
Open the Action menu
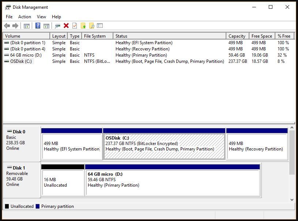point(24,16)
